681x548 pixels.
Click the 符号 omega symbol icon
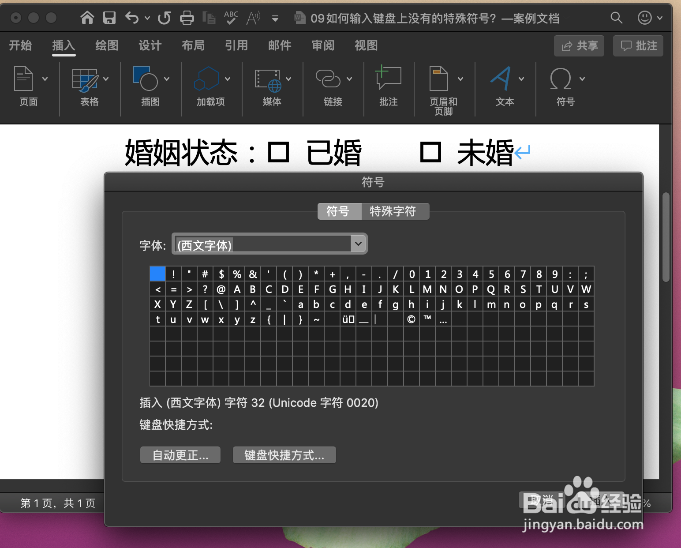(x=561, y=79)
